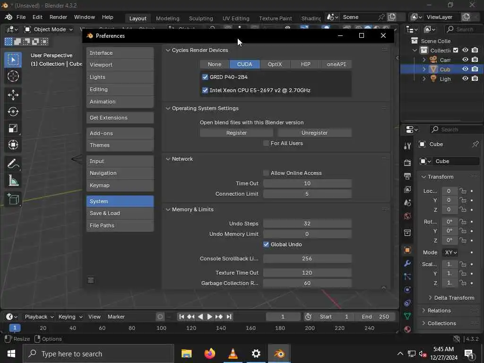
Task: Open the Keymap preferences section
Action: 120,185
